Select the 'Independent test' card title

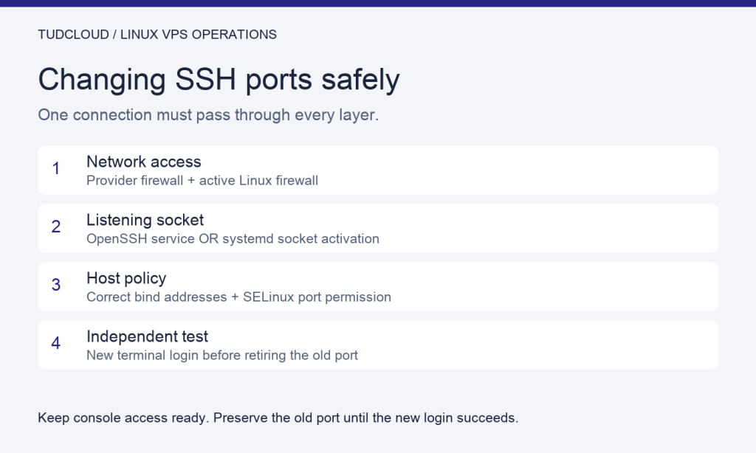[148, 336]
